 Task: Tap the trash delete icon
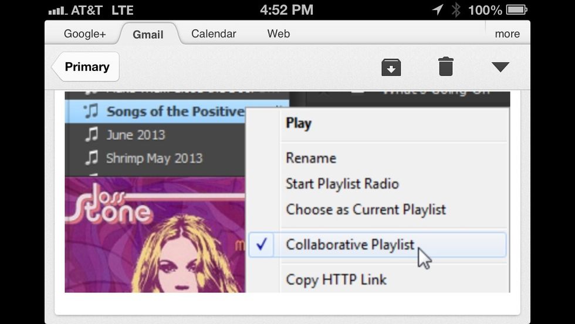[x=446, y=67]
